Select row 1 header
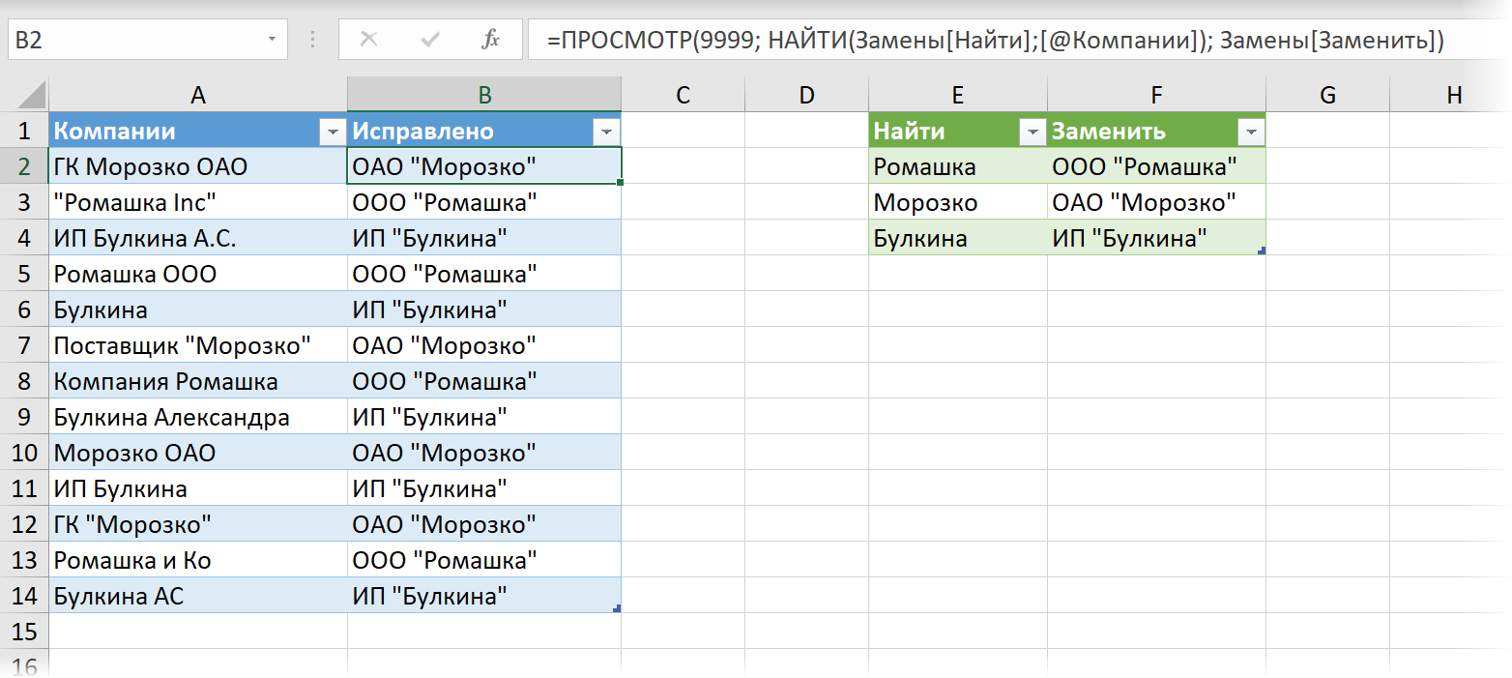This screenshot has height=678, width=1512. (24, 131)
